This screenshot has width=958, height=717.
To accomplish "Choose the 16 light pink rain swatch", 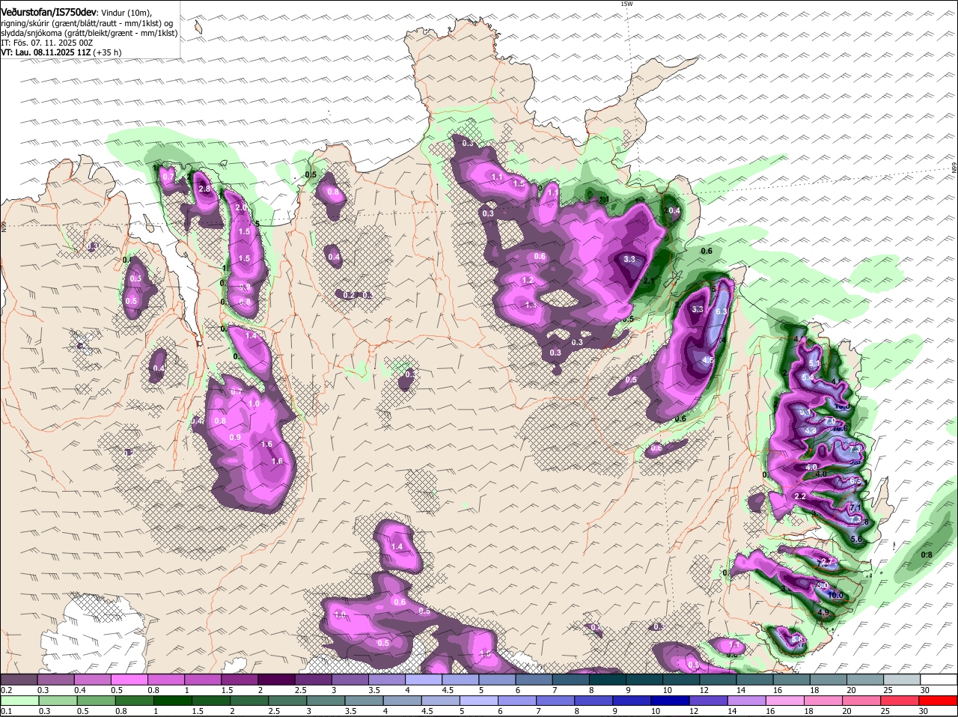I will click(785, 701).
